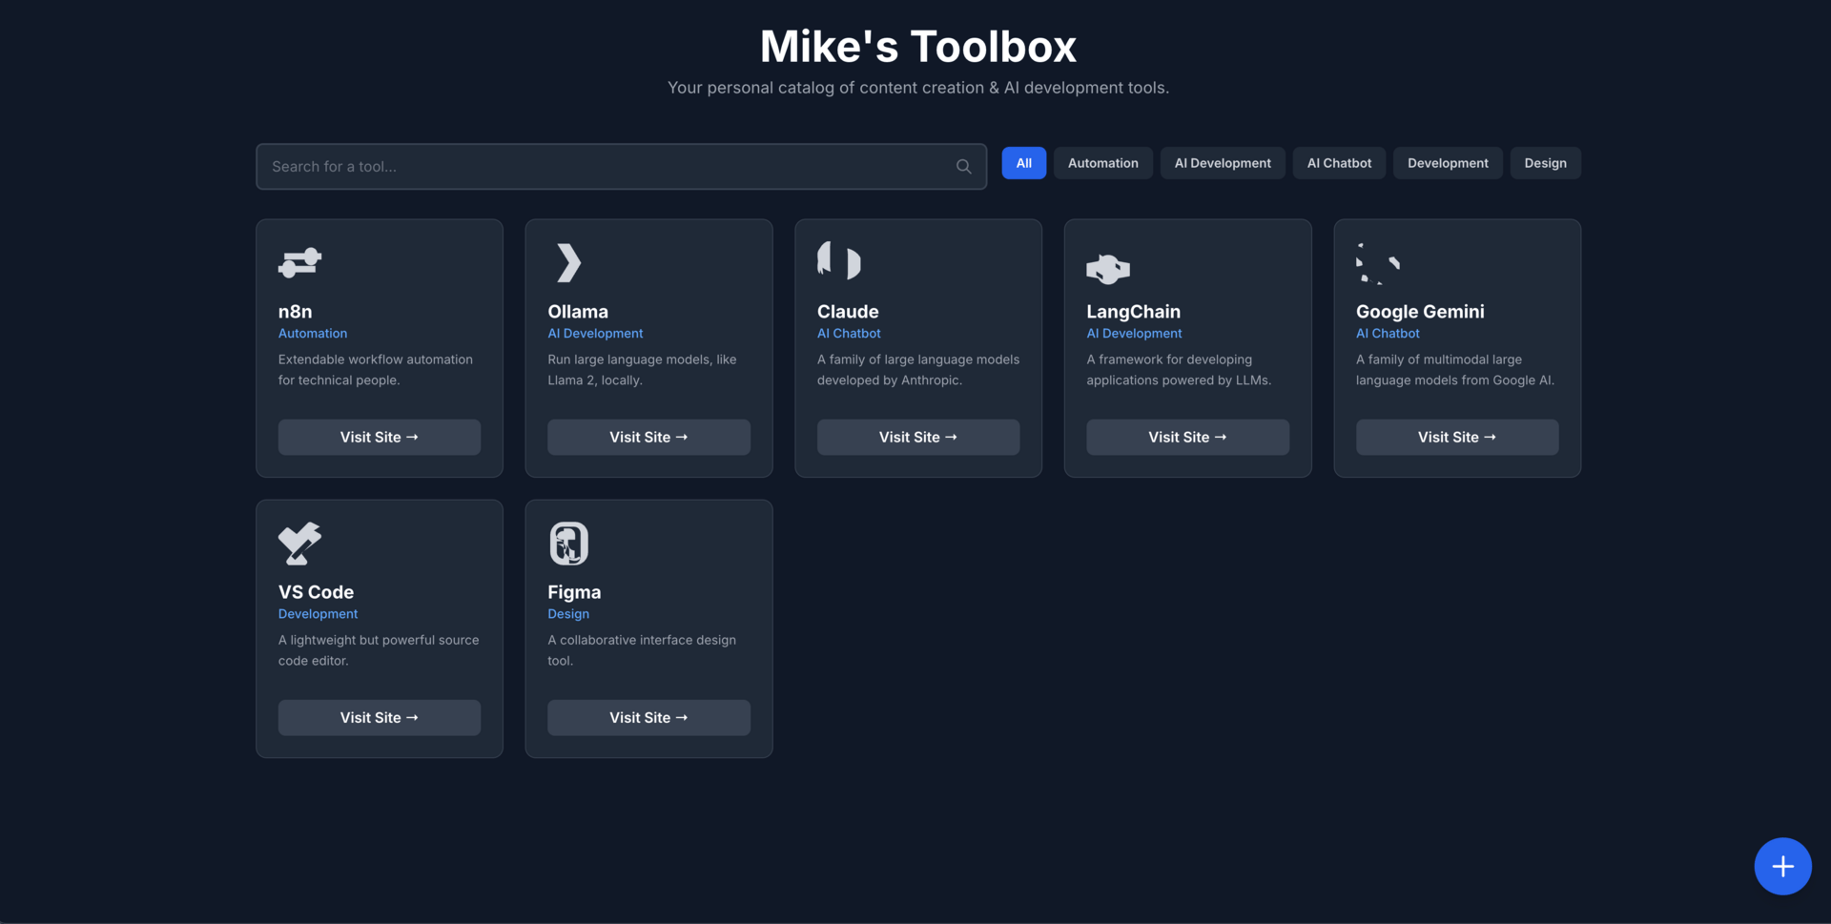Click the VS Code logo icon

(299, 544)
